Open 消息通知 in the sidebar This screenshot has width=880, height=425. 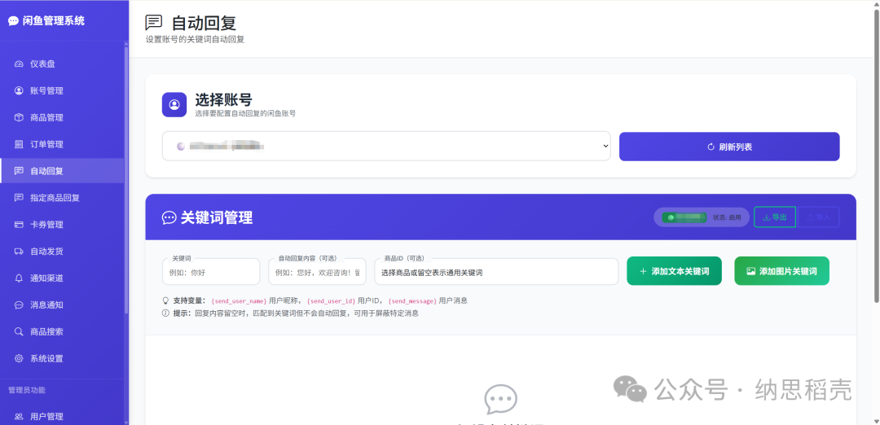click(62, 305)
